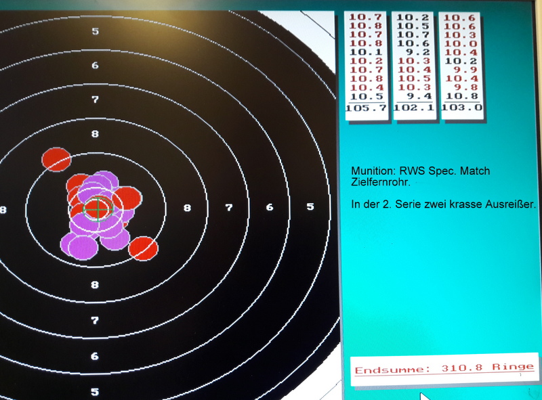
Task: Click the first series total 105.7
Action: 366,108
